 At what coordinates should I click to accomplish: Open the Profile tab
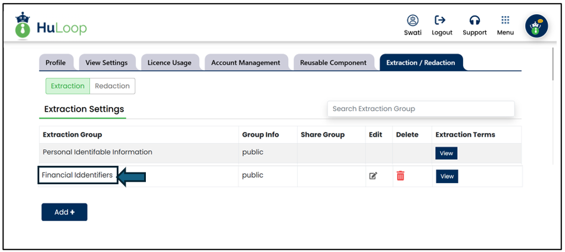56,63
